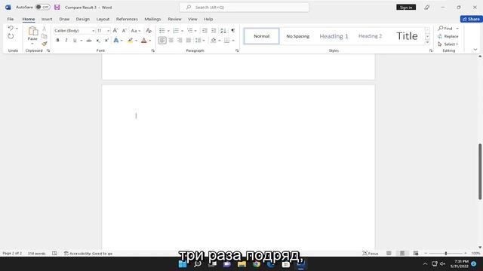483x271 pixels.
Task: Click the Share button
Action: click(471, 19)
